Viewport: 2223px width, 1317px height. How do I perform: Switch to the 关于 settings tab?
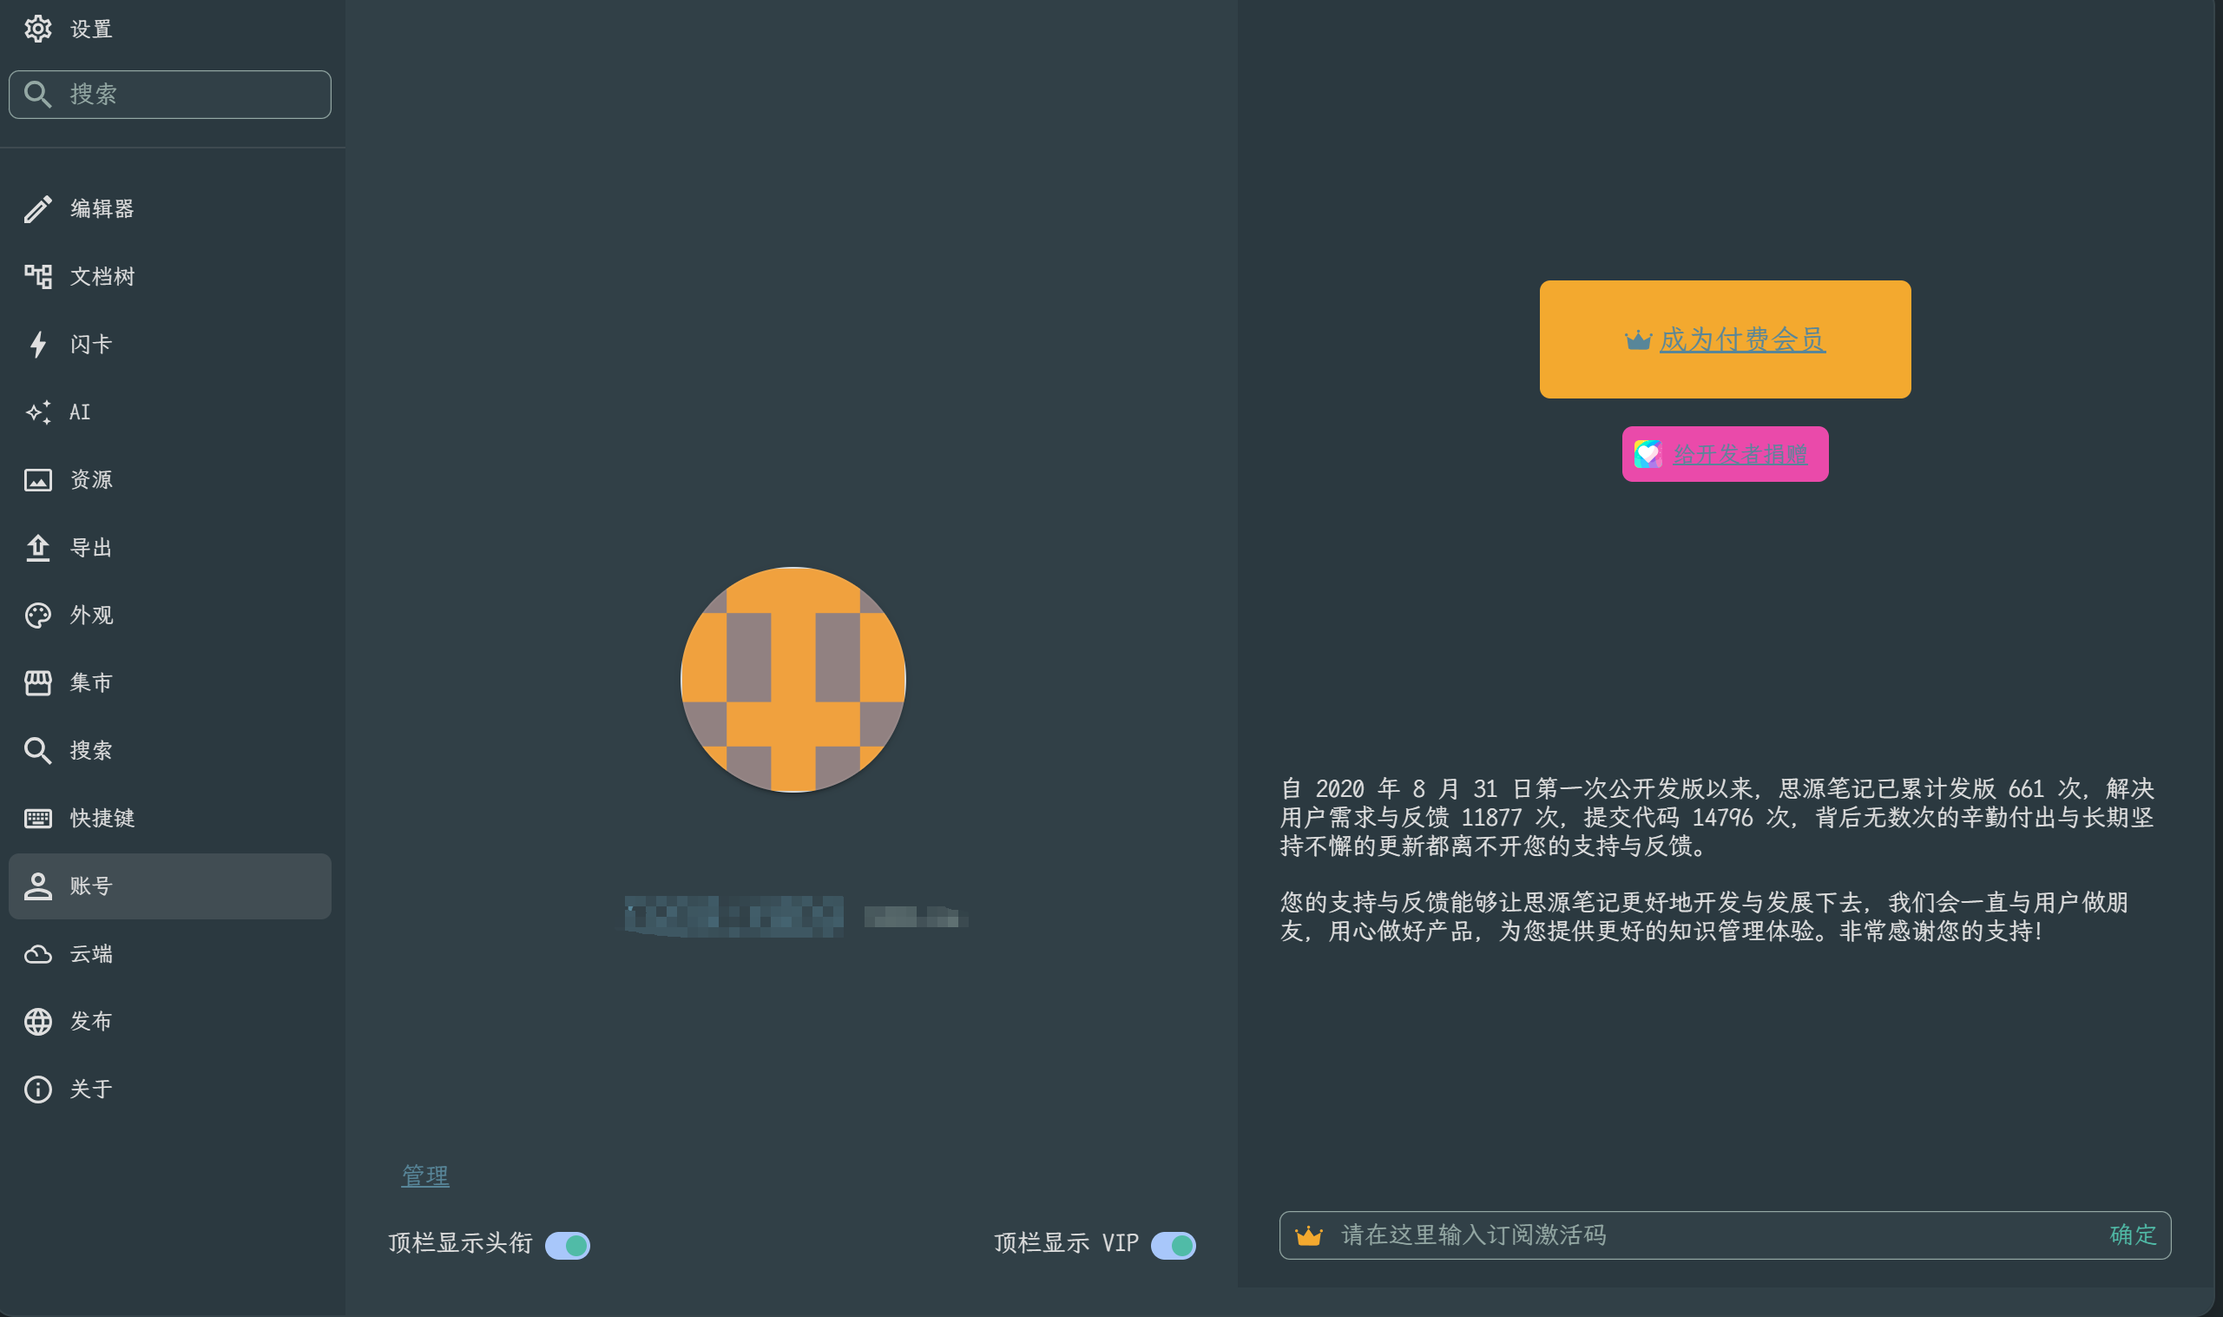click(x=90, y=1089)
